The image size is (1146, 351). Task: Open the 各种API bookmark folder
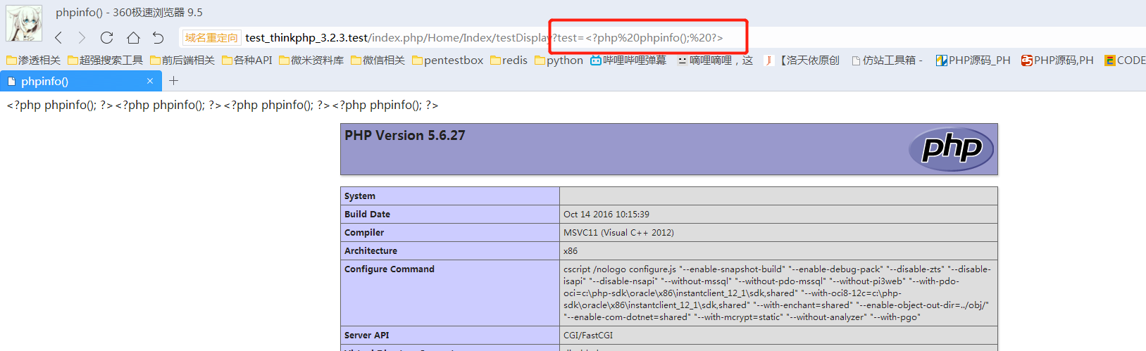(x=247, y=60)
